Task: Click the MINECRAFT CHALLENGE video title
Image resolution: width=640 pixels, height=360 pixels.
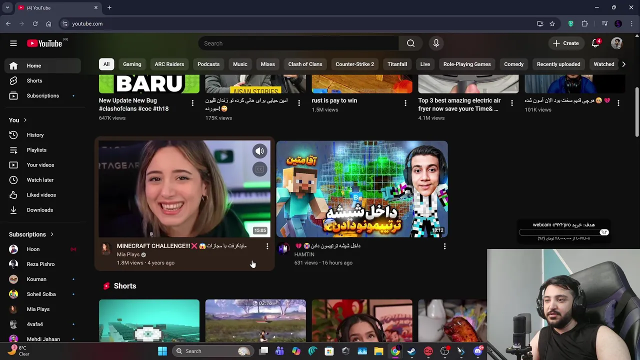Action: 181,246
